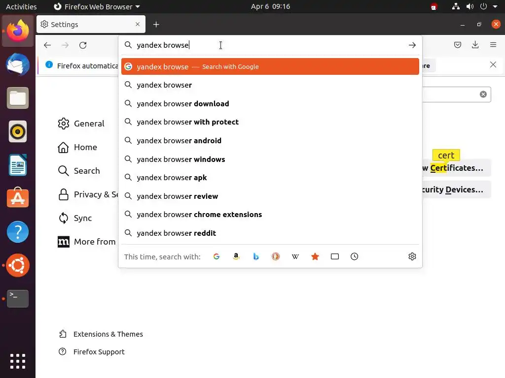This screenshot has width=505, height=378.
Task: Click the network icon in top bar
Action: coord(456,6)
